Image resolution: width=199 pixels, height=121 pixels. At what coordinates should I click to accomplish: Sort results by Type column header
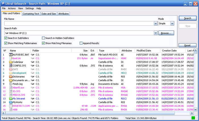coord(109,51)
